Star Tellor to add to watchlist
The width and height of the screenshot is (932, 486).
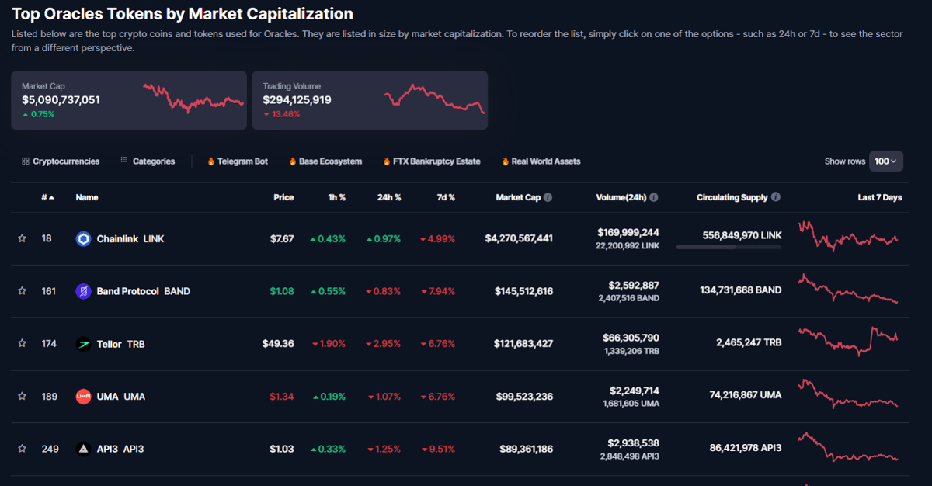pyautogui.click(x=22, y=344)
